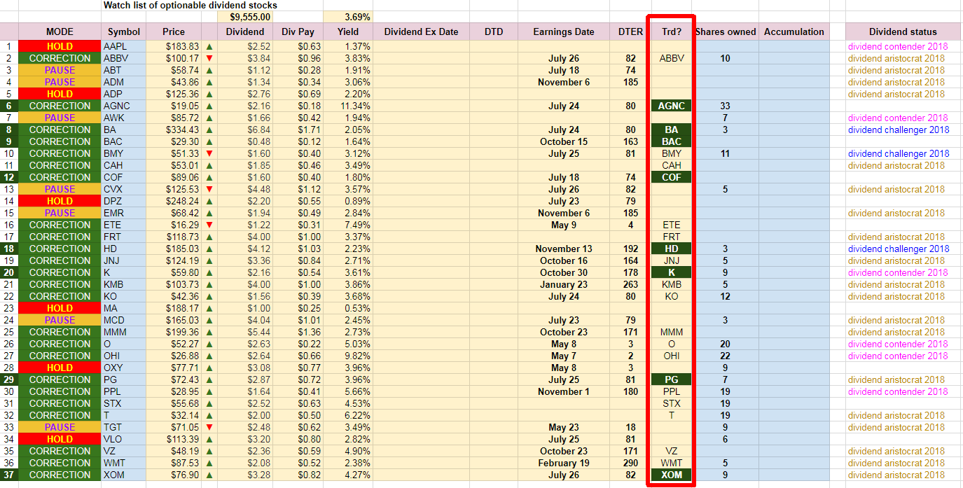The width and height of the screenshot is (963, 488).
Task: Select the 11.34% yield cell
Action: click(x=347, y=106)
